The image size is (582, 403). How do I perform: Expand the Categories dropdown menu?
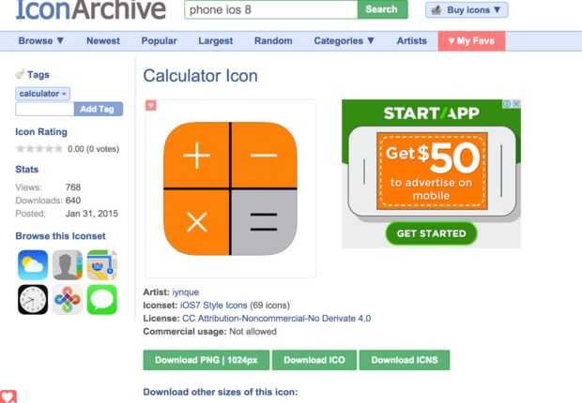[345, 41]
